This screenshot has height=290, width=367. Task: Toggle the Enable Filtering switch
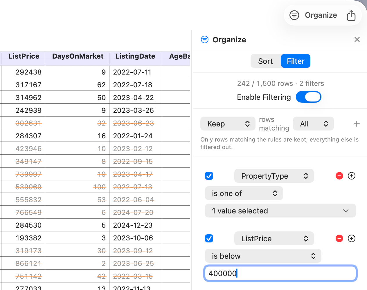(x=308, y=97)
